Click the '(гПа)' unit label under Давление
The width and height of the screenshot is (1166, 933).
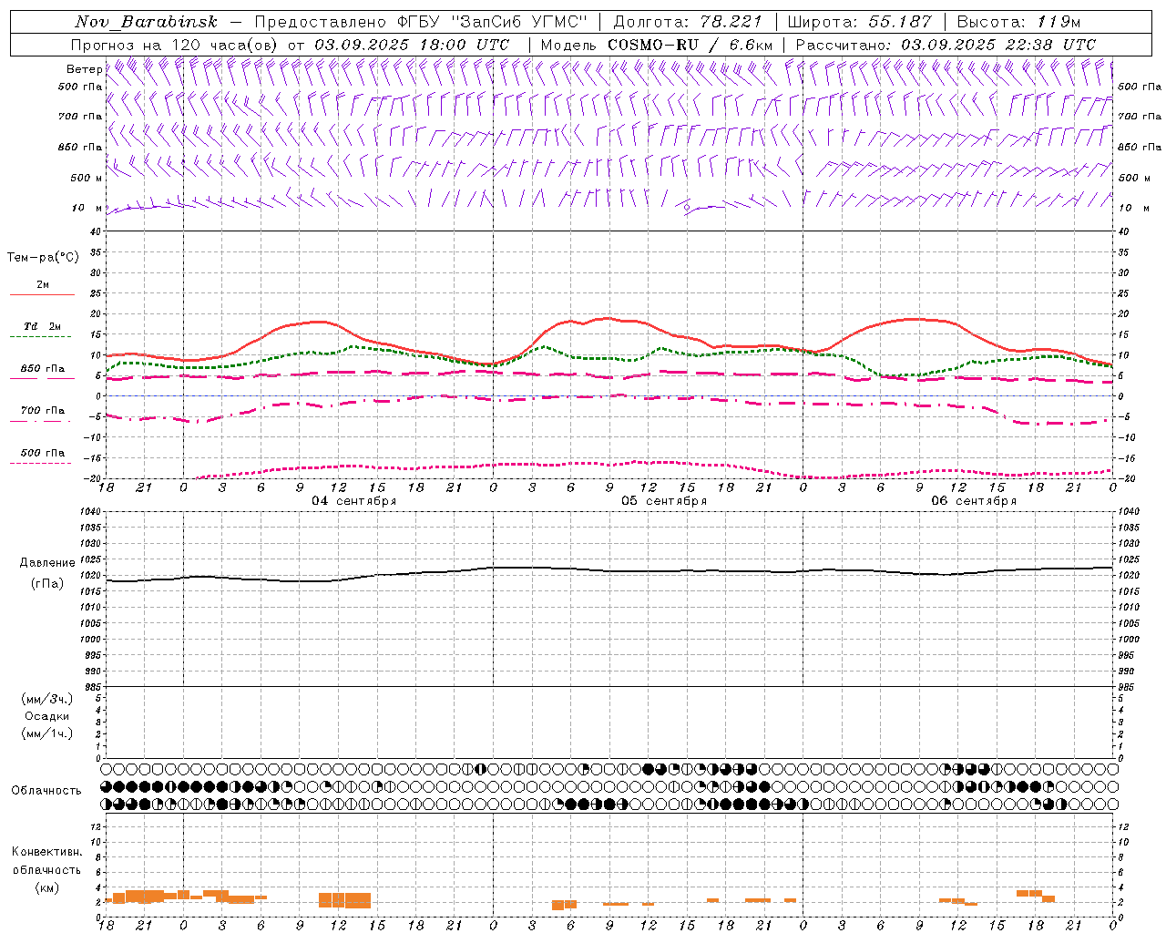47,584
